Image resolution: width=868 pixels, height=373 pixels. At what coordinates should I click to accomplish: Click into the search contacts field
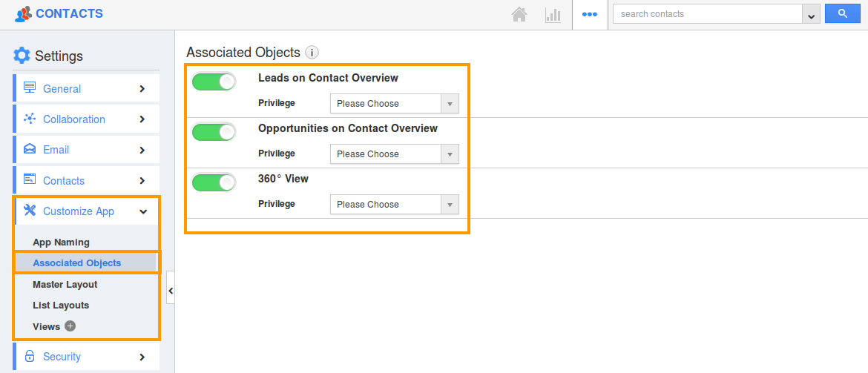(x=708, y=14)
